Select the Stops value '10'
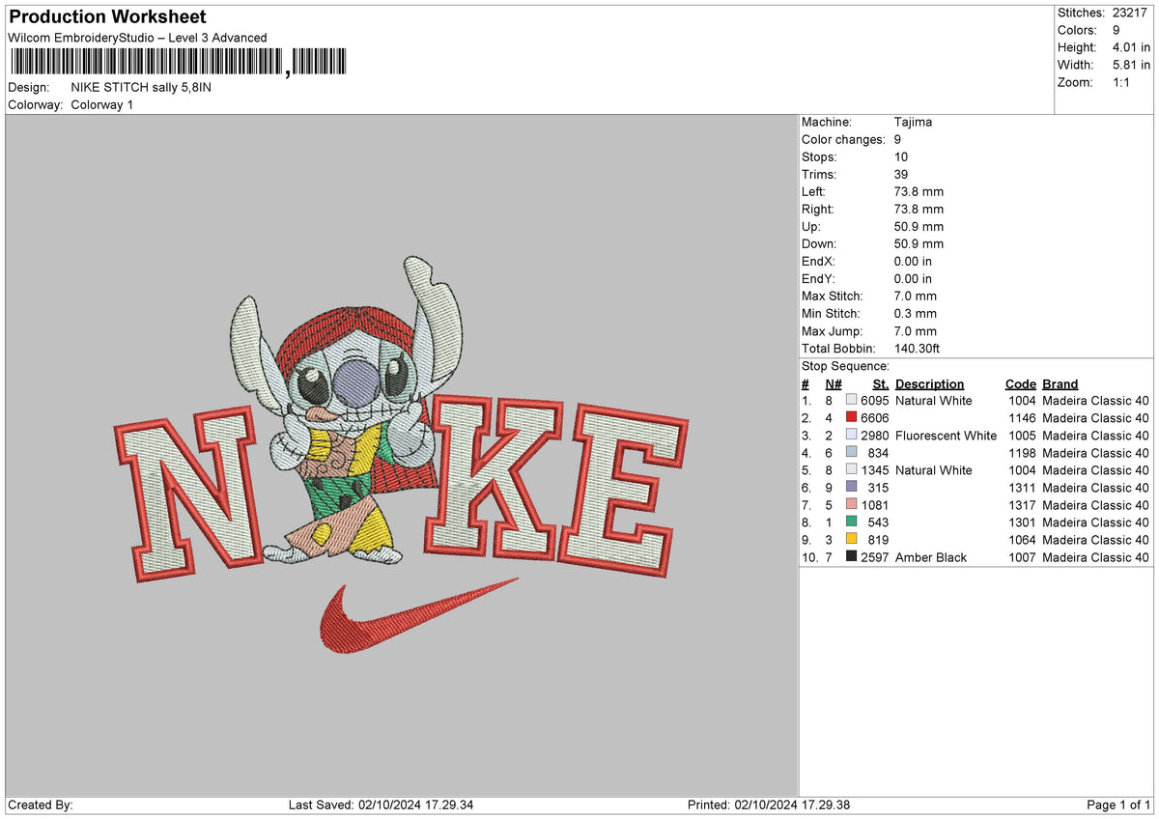1159x819 pixels. click(x=901, y=157)
